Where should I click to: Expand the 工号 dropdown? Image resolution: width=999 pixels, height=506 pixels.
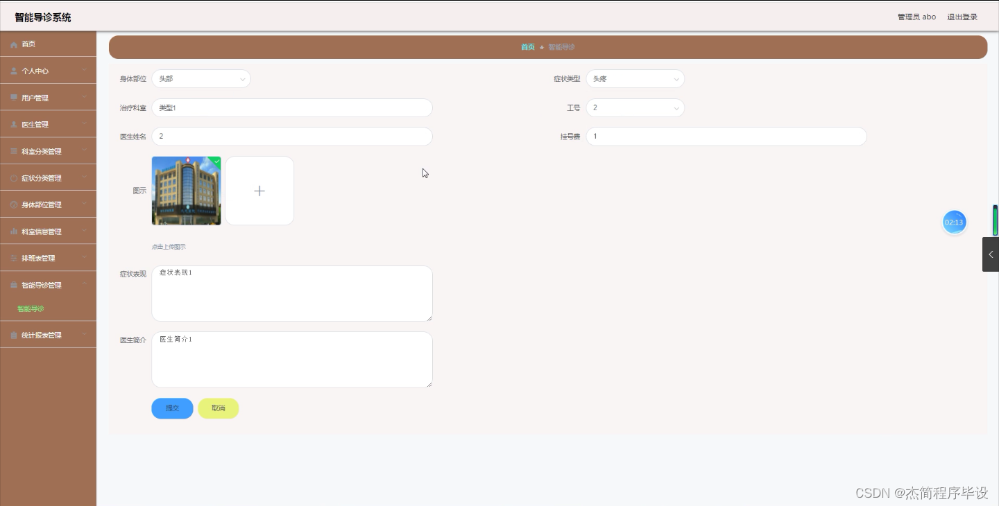(x=635, y=107)
